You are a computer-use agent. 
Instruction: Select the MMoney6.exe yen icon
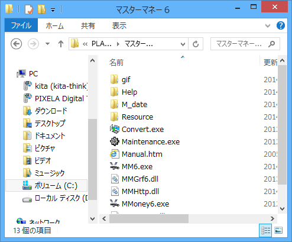tap(115, 204)
